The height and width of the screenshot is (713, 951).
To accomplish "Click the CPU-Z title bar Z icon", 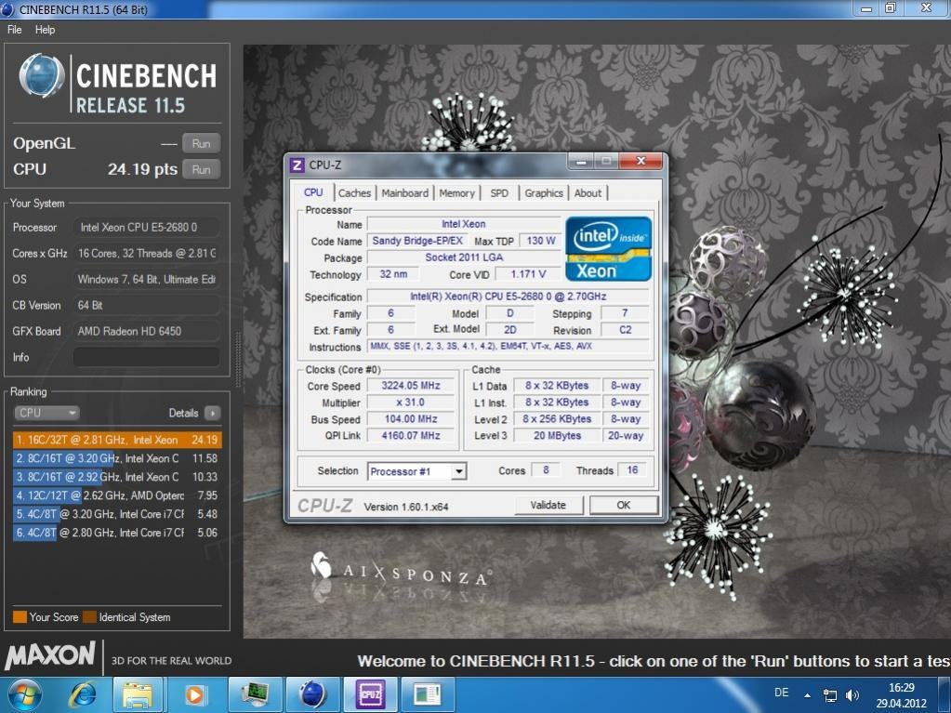I will pos(297,165).
